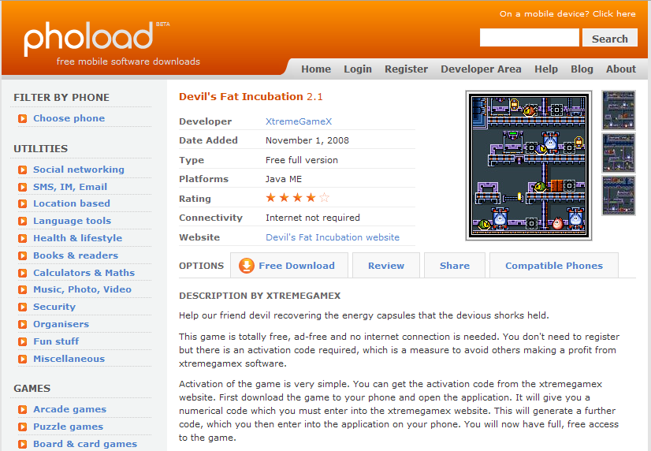Click the arrow icon beside Fun stuff
This screenshot has height=451, width=651.
tap(22, 341)
